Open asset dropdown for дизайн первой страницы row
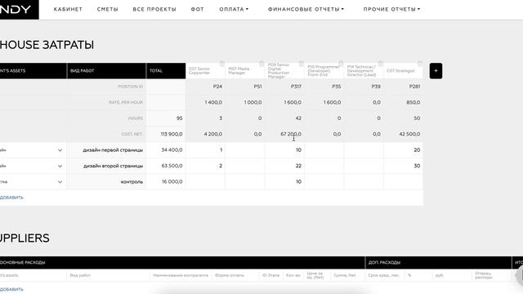The height and width of the screenshot is (294, 523). (60, 150)
